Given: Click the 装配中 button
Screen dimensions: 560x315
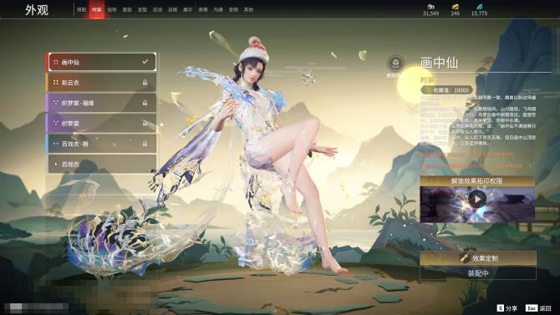Looking at the screenshot, I should [x=478, y=273].
